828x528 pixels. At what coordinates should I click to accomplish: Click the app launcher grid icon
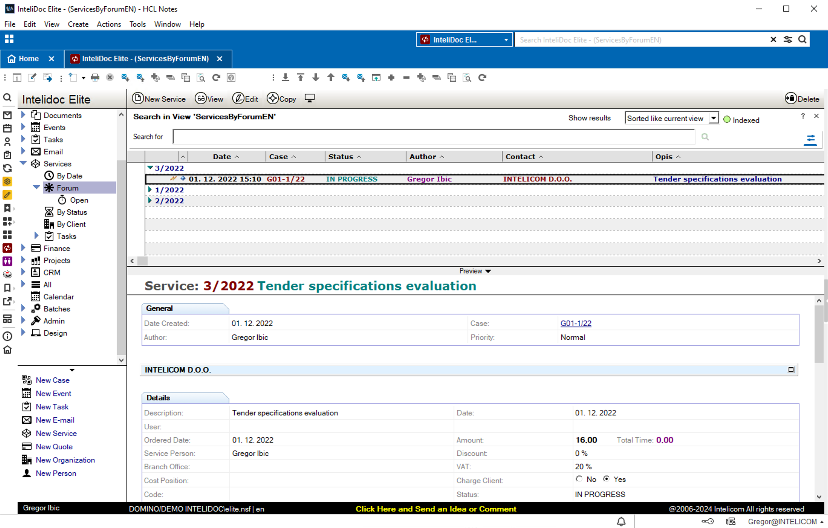[x=9, y=39]
